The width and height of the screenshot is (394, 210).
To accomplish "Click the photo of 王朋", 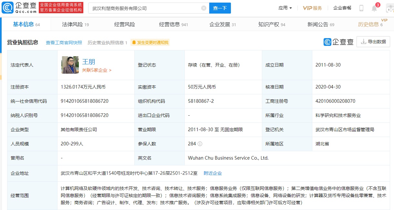I will pos(70,65).
